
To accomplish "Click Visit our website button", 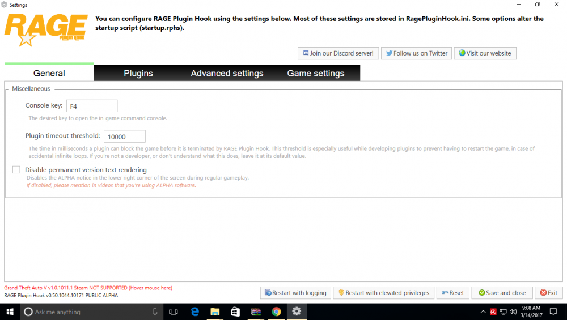I will tap(485, 53).
